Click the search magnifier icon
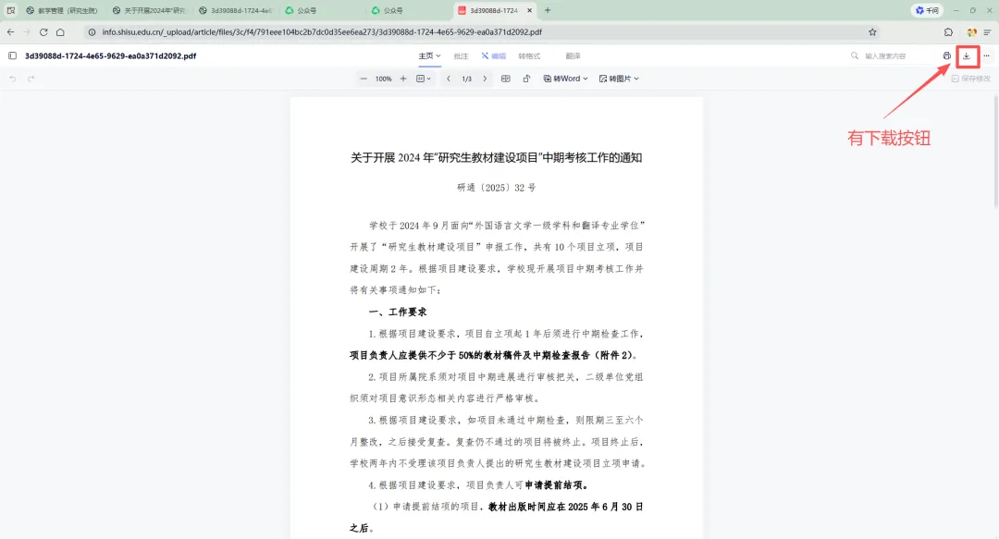The image size is (999, 539). tap(855, 56)
